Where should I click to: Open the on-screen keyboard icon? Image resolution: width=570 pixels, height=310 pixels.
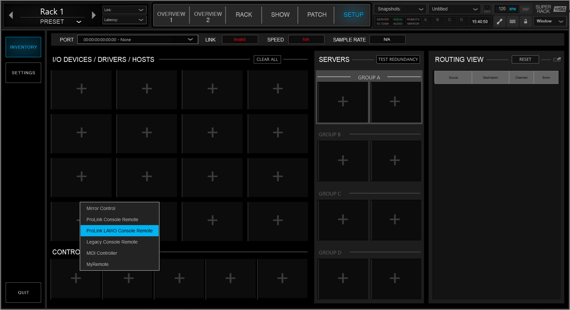pos(512,21)
